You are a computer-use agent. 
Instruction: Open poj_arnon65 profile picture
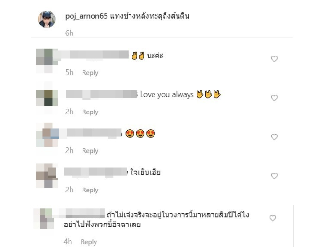click(47, 19)
